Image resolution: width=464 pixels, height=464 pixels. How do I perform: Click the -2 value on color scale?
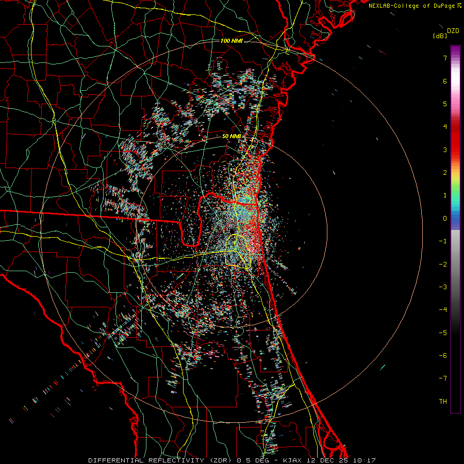pos(443,264)
